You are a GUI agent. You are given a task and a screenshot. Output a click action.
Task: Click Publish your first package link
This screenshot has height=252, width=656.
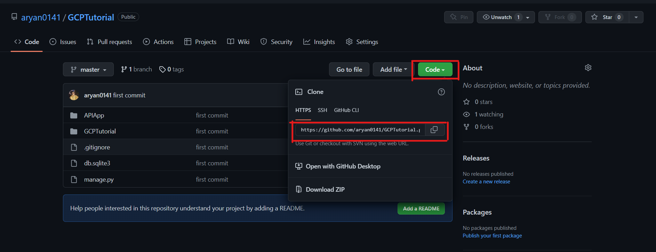(492, 236)
